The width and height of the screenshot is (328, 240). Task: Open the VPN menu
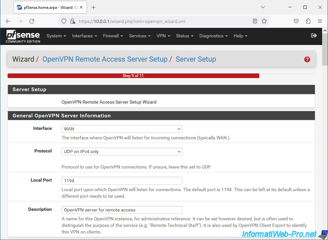point(163,36)
